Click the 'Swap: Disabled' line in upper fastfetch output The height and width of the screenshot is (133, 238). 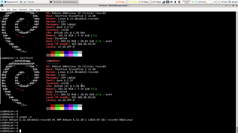coord(57,38)
